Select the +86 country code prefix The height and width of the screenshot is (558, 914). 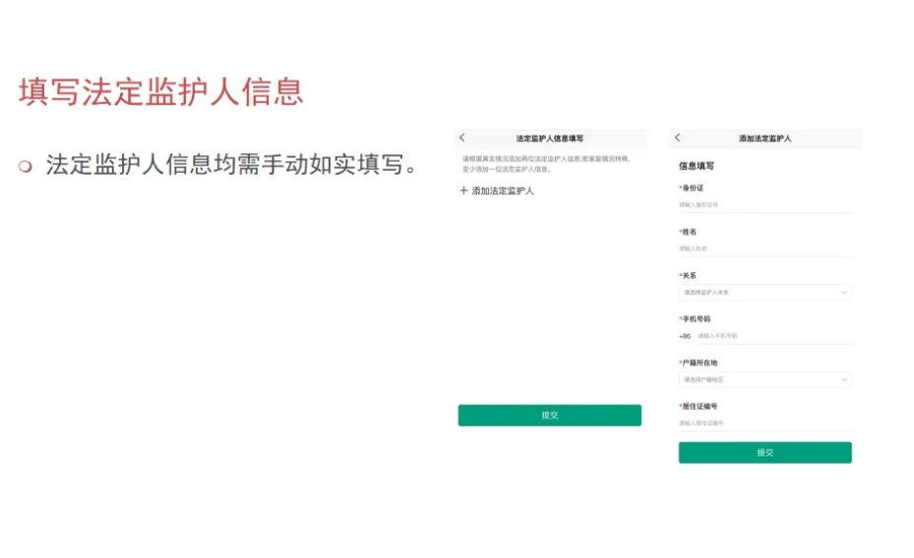pyautogui.click(x=685, y=336)
